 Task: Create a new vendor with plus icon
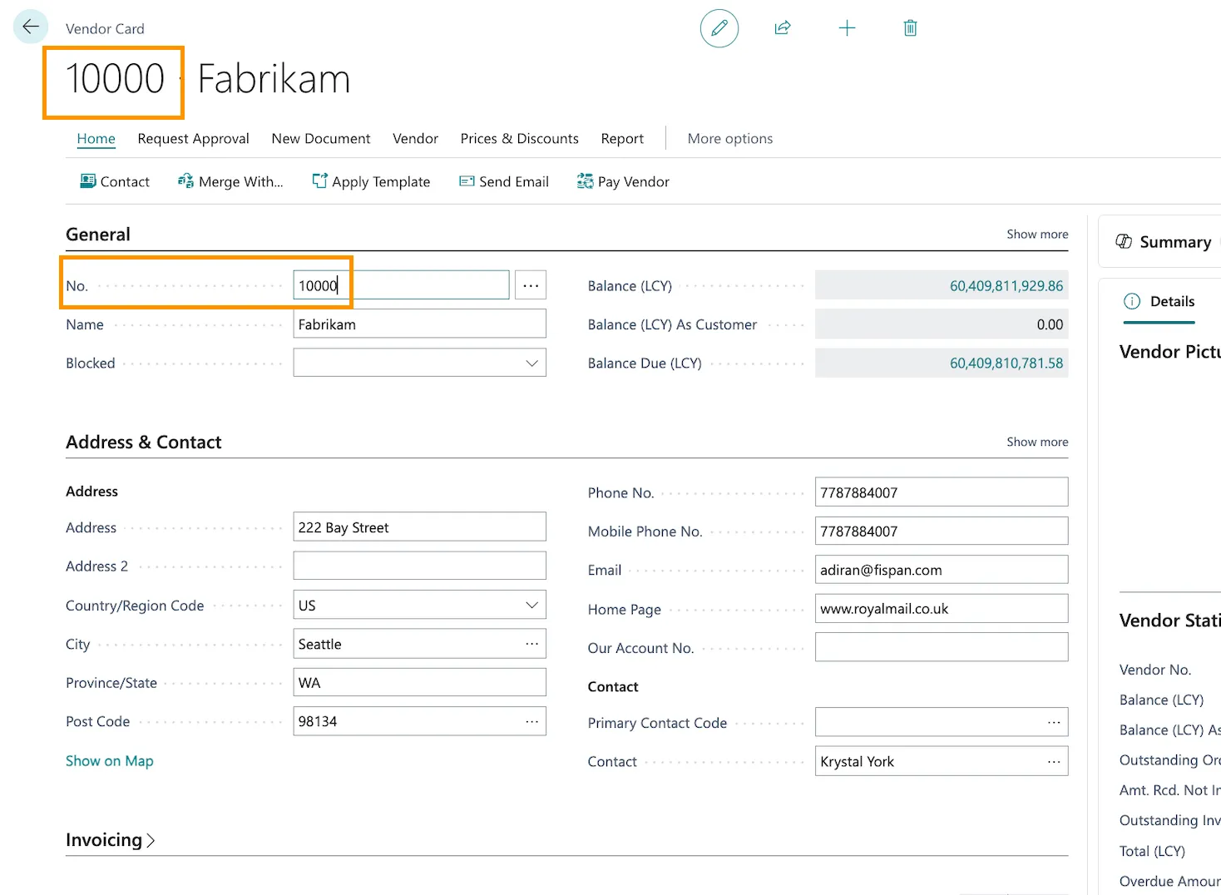point(847,28)
